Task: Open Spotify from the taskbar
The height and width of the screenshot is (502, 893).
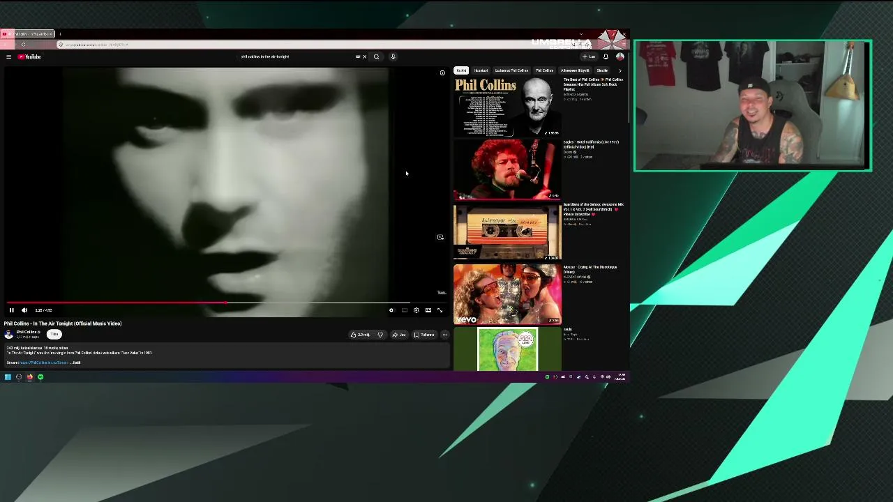Action: [40, 377]
